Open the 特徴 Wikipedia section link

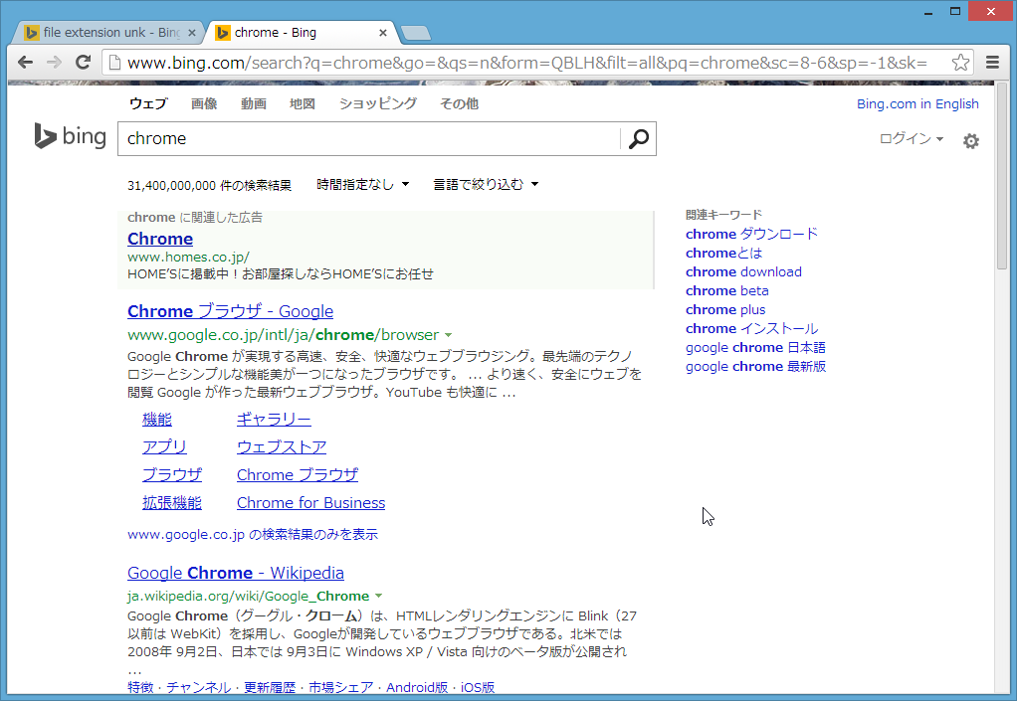pos(140,687)
